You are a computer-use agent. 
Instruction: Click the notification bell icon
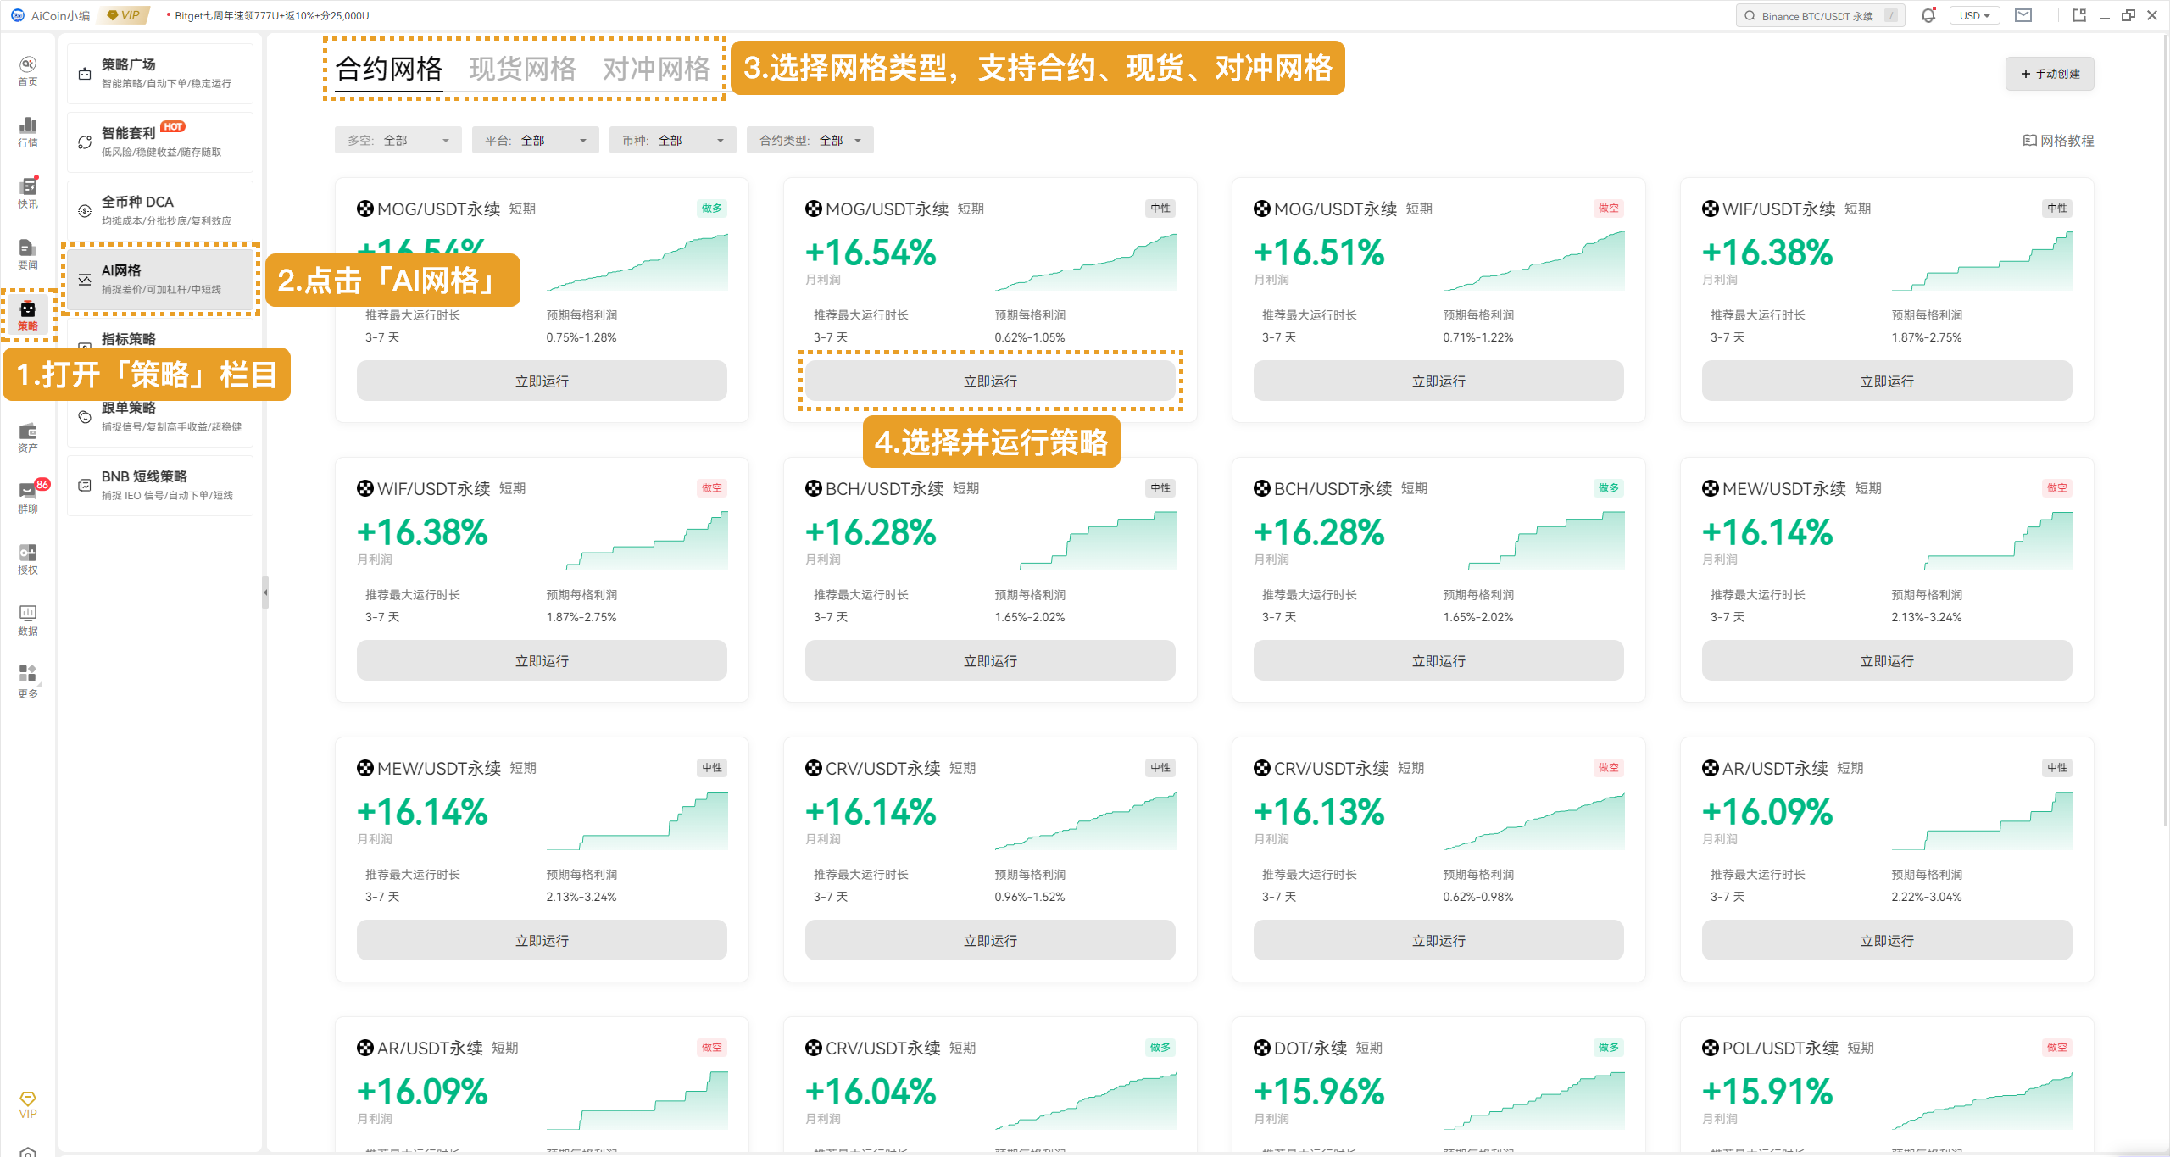(1928, 15)
